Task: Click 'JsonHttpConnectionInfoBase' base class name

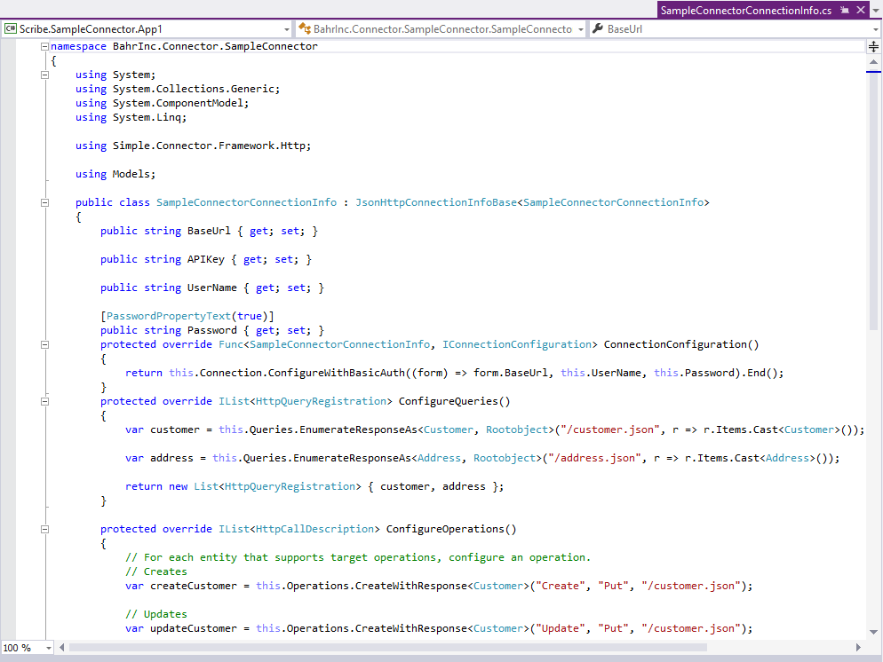Action: tap(436, 202)
